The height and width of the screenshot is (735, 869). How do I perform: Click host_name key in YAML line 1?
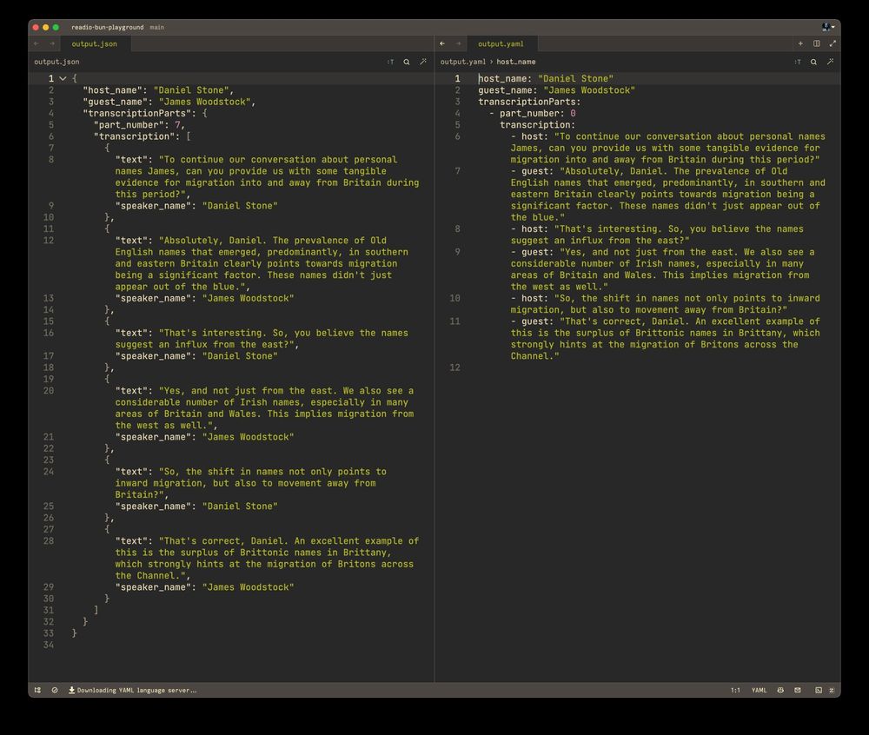502,79
